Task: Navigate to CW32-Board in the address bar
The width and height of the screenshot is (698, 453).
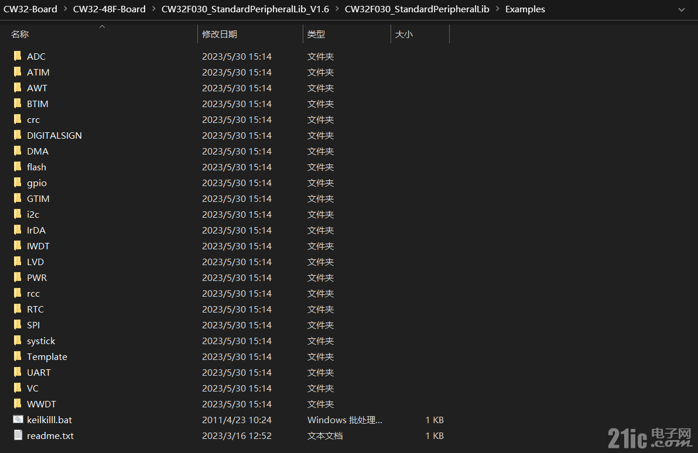Action: coord(30,9)
